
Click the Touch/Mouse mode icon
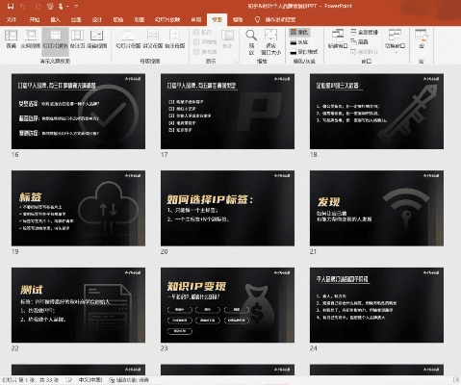coord(61,6)
